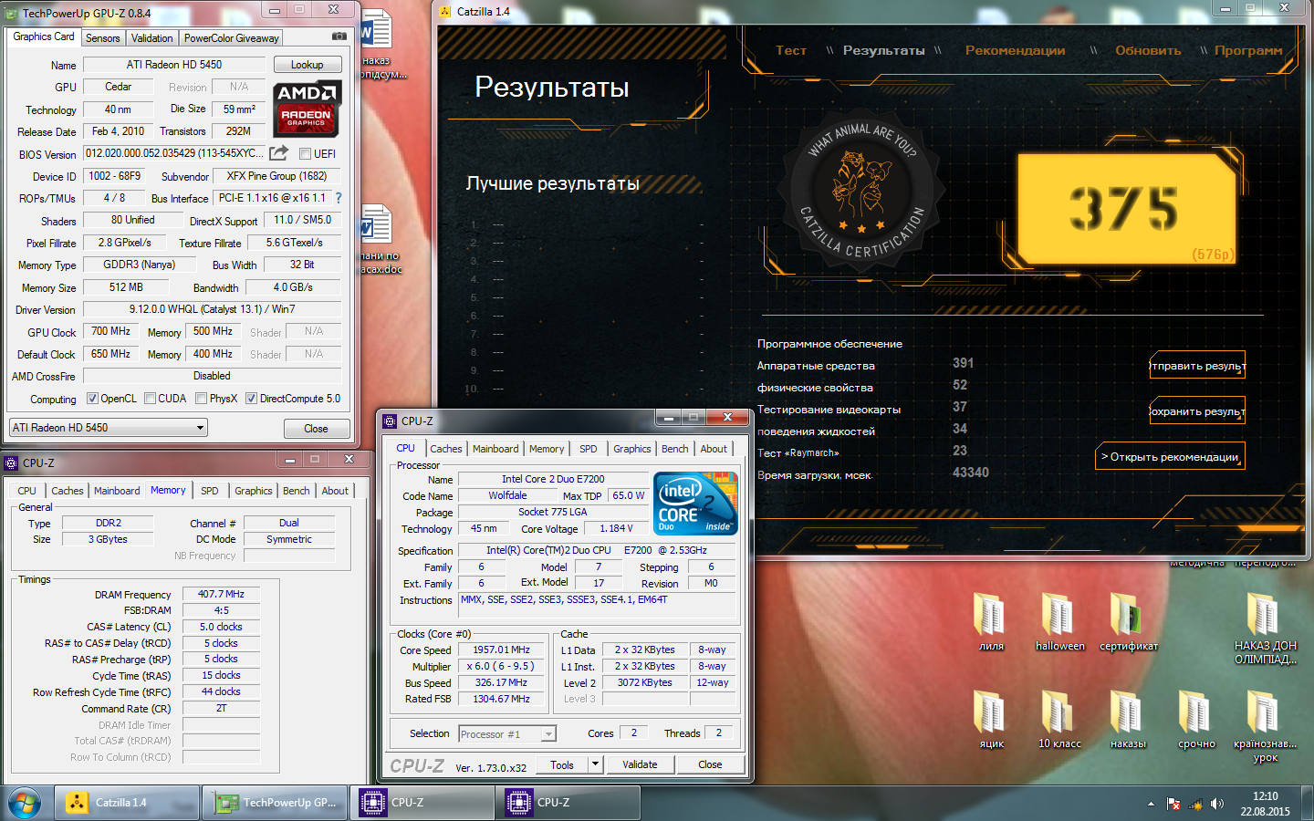Open Catzilla Тест menu tab
1314x821 pixels.
click(791, 50)
